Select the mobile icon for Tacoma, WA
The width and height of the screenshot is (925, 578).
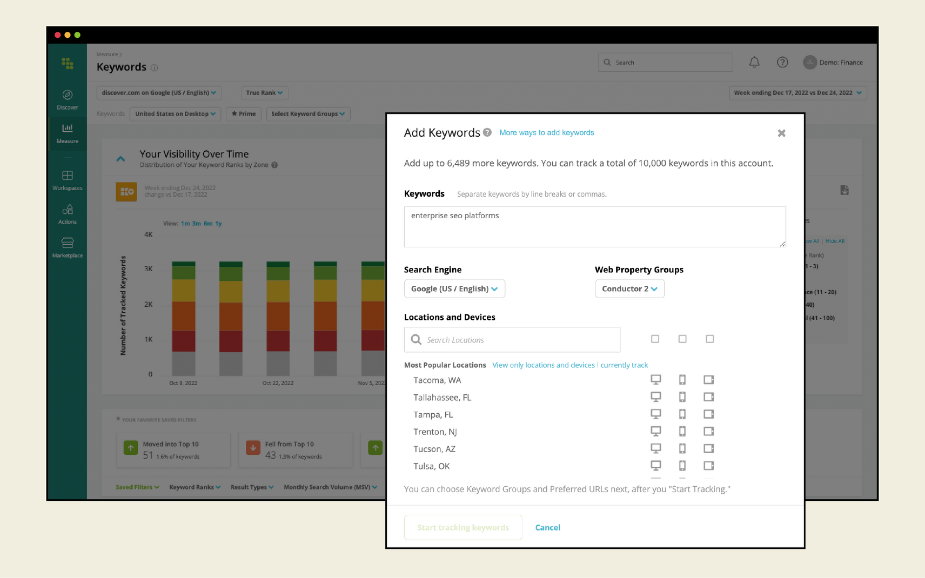coord(682,380)
